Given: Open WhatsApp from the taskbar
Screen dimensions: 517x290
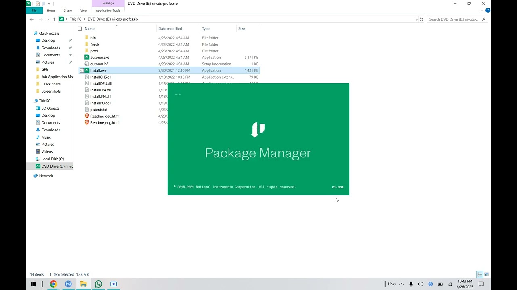Looking at the screenshot, I should [x=99, y=284].
